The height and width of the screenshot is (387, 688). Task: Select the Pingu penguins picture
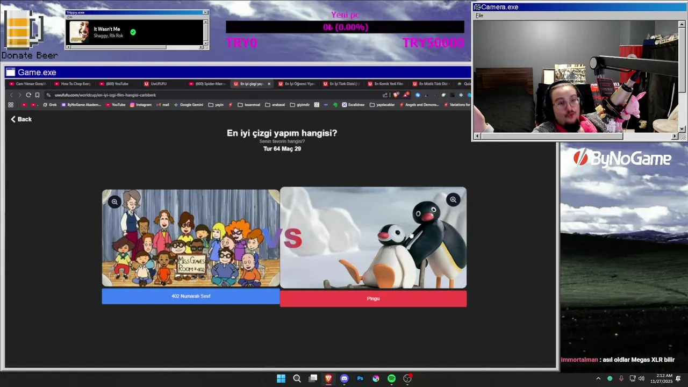tap(373, 238)
